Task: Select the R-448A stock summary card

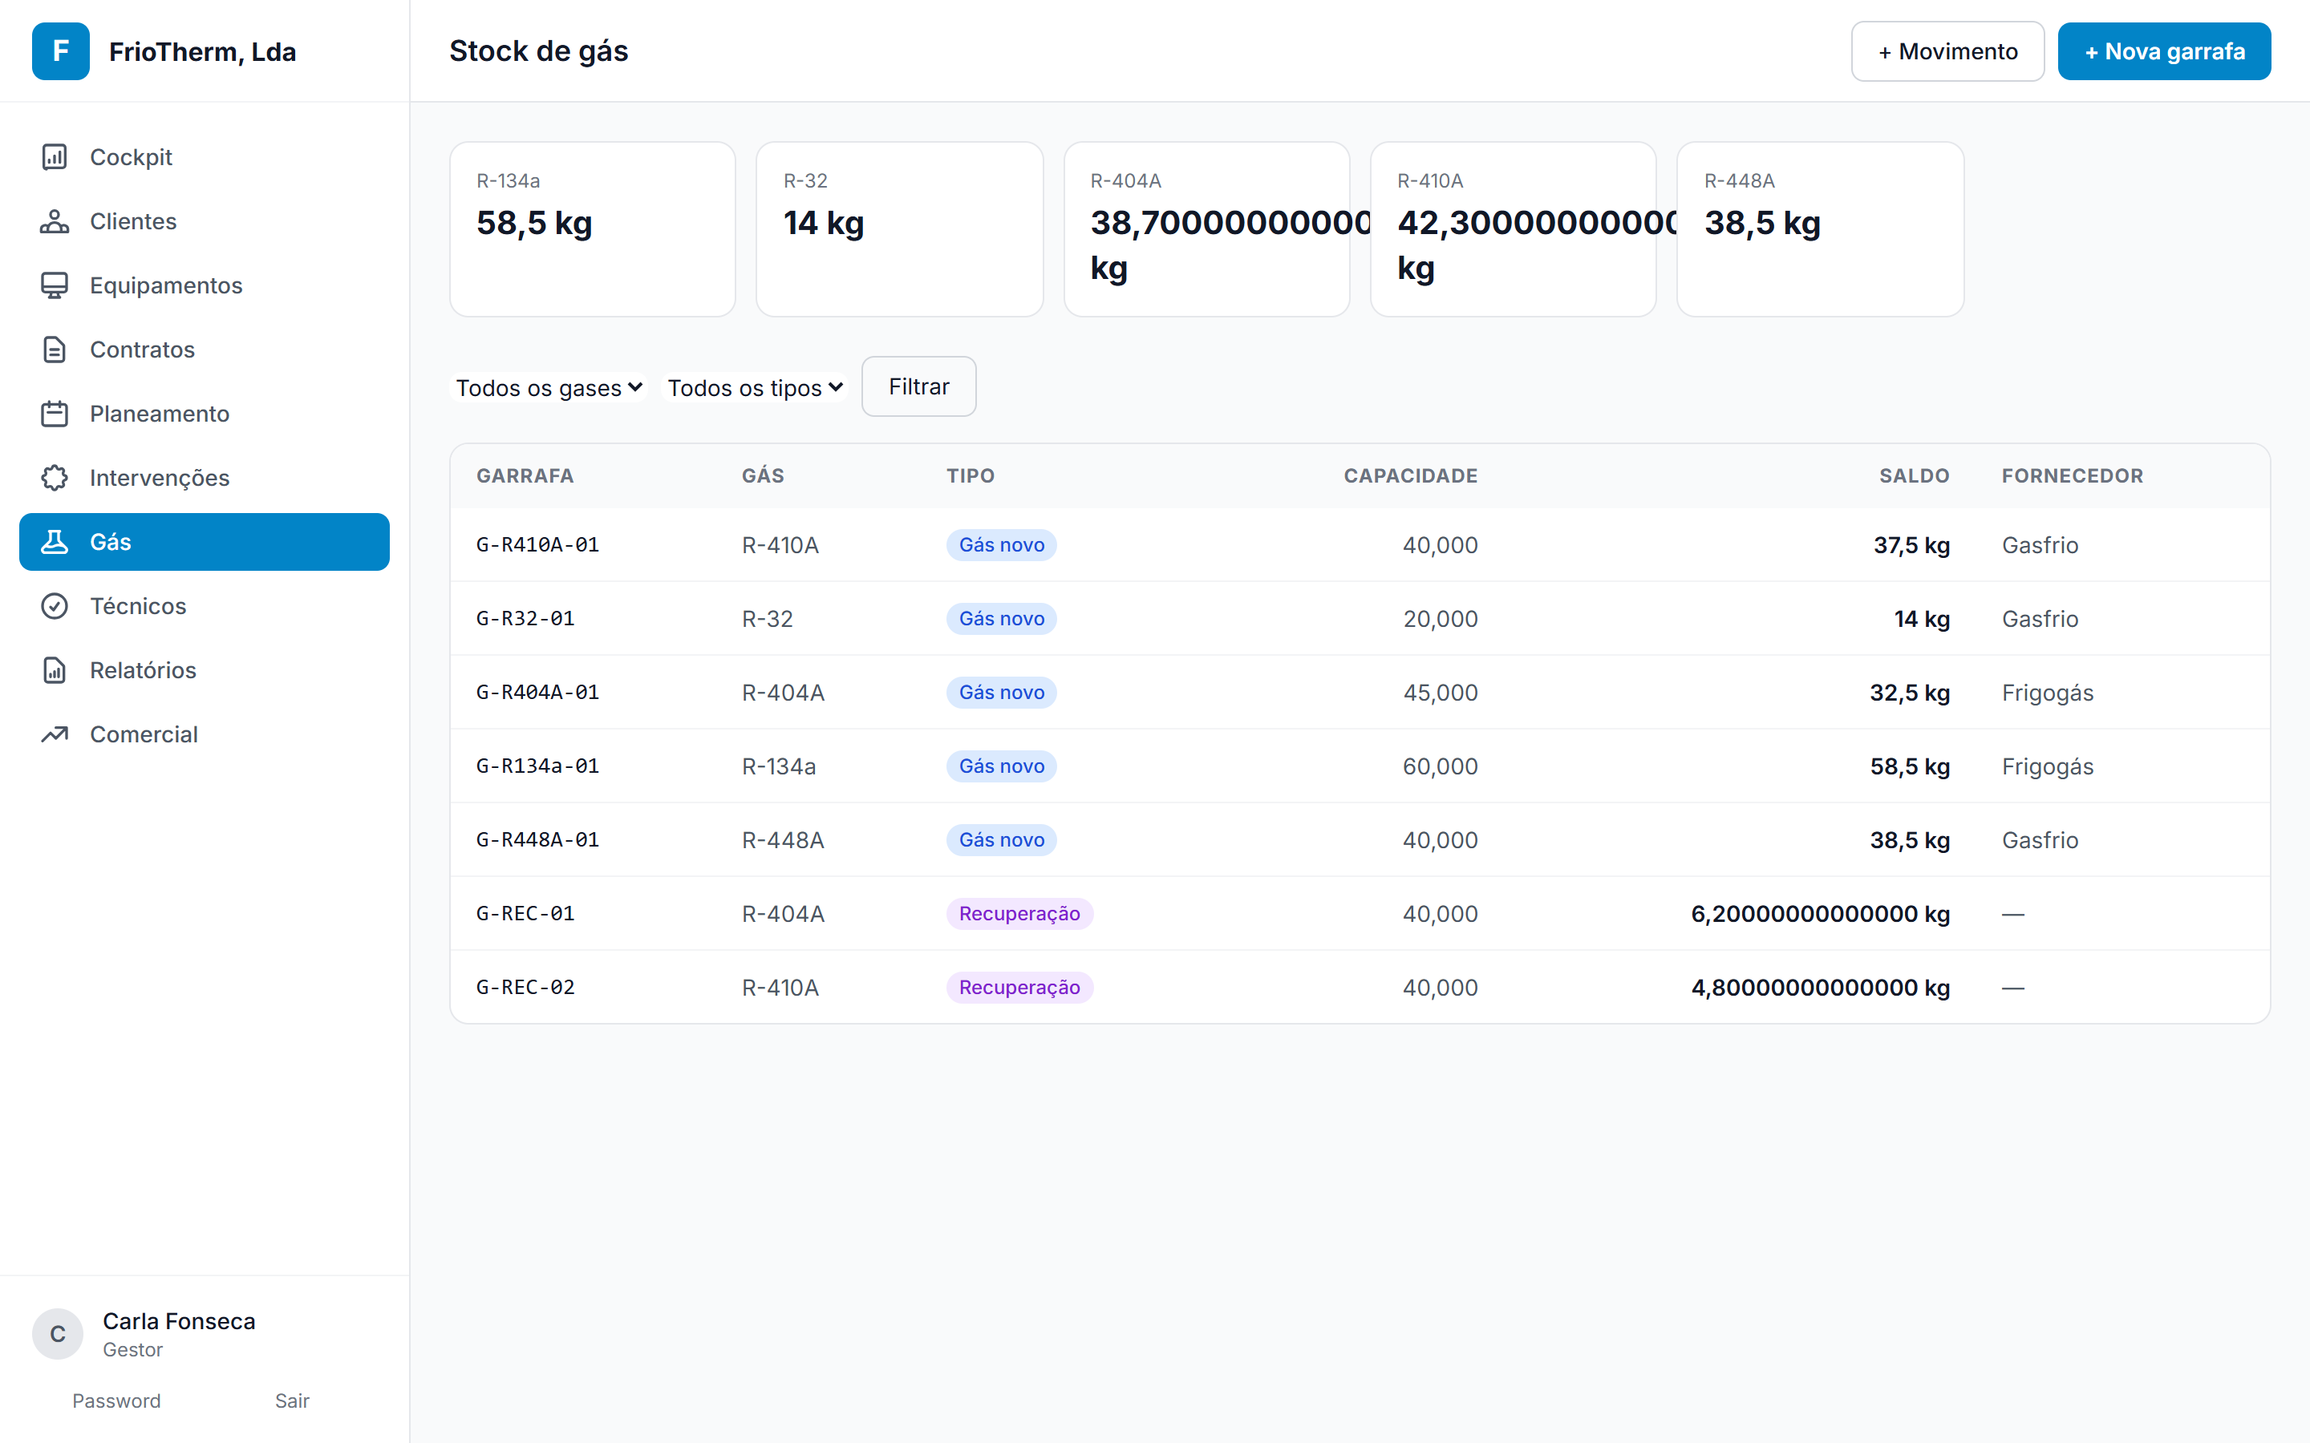Action: (x=1820, y=229)
